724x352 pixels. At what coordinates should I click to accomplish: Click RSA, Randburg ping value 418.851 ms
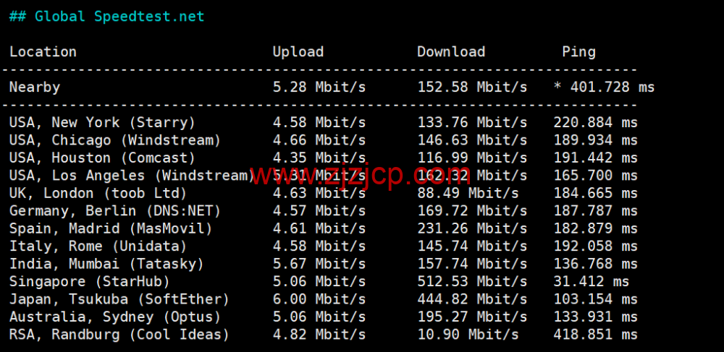click(x=595, y=335)
